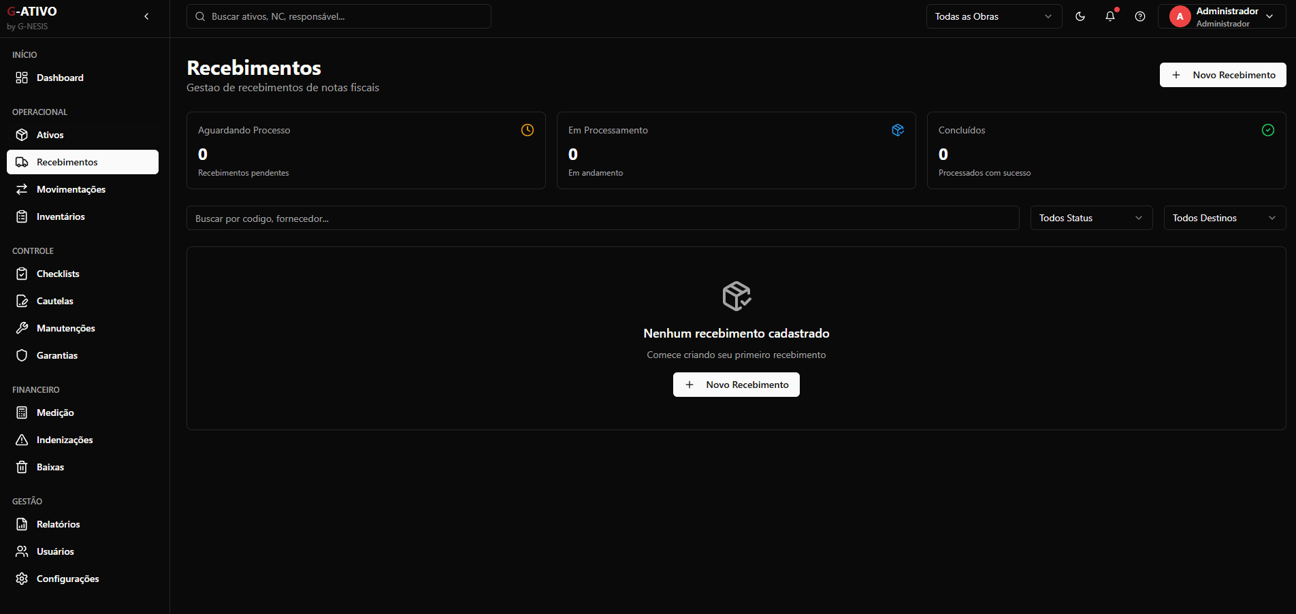Toggle dark mode with the moon icon
This screenshot has width=1296, height=614.
click(x=1080, y=16)
